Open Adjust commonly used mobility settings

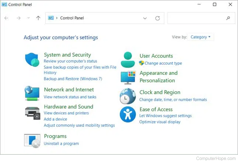click(x=79, y=125)
